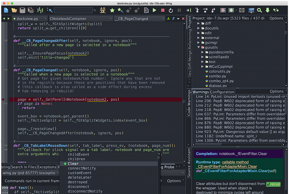This screenshot has height=194, width=289.
Task: Open the __CB_PageChanged method dropdown
Action: pos(139,19)
